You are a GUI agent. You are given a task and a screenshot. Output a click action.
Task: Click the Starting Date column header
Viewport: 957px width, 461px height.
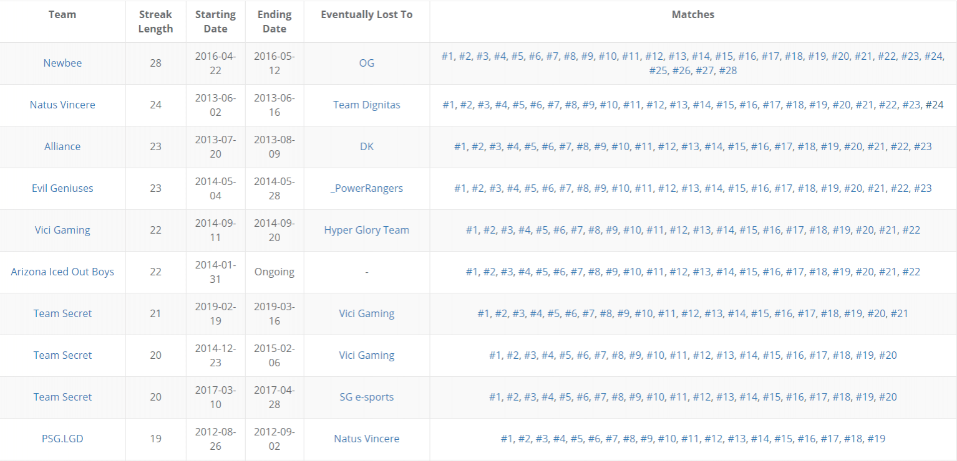point(215,21)
